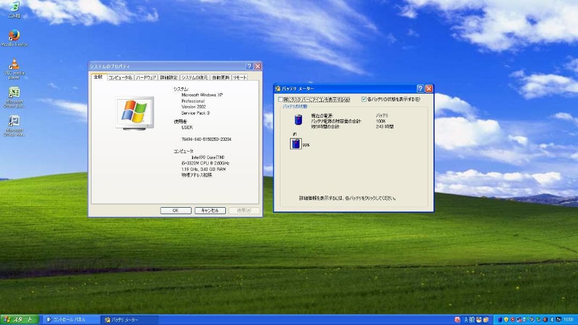Uncheck showing each battery's status
The width and height of the screenshot is (578, 325).
363,99
